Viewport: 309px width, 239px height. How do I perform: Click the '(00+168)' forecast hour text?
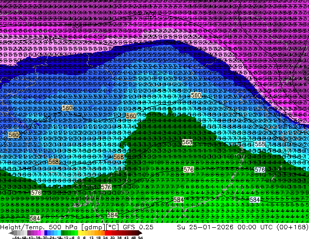292,227
